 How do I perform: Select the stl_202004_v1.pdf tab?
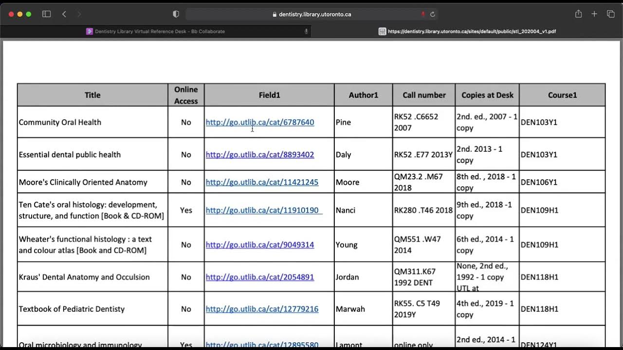click(x=467, y=31)
